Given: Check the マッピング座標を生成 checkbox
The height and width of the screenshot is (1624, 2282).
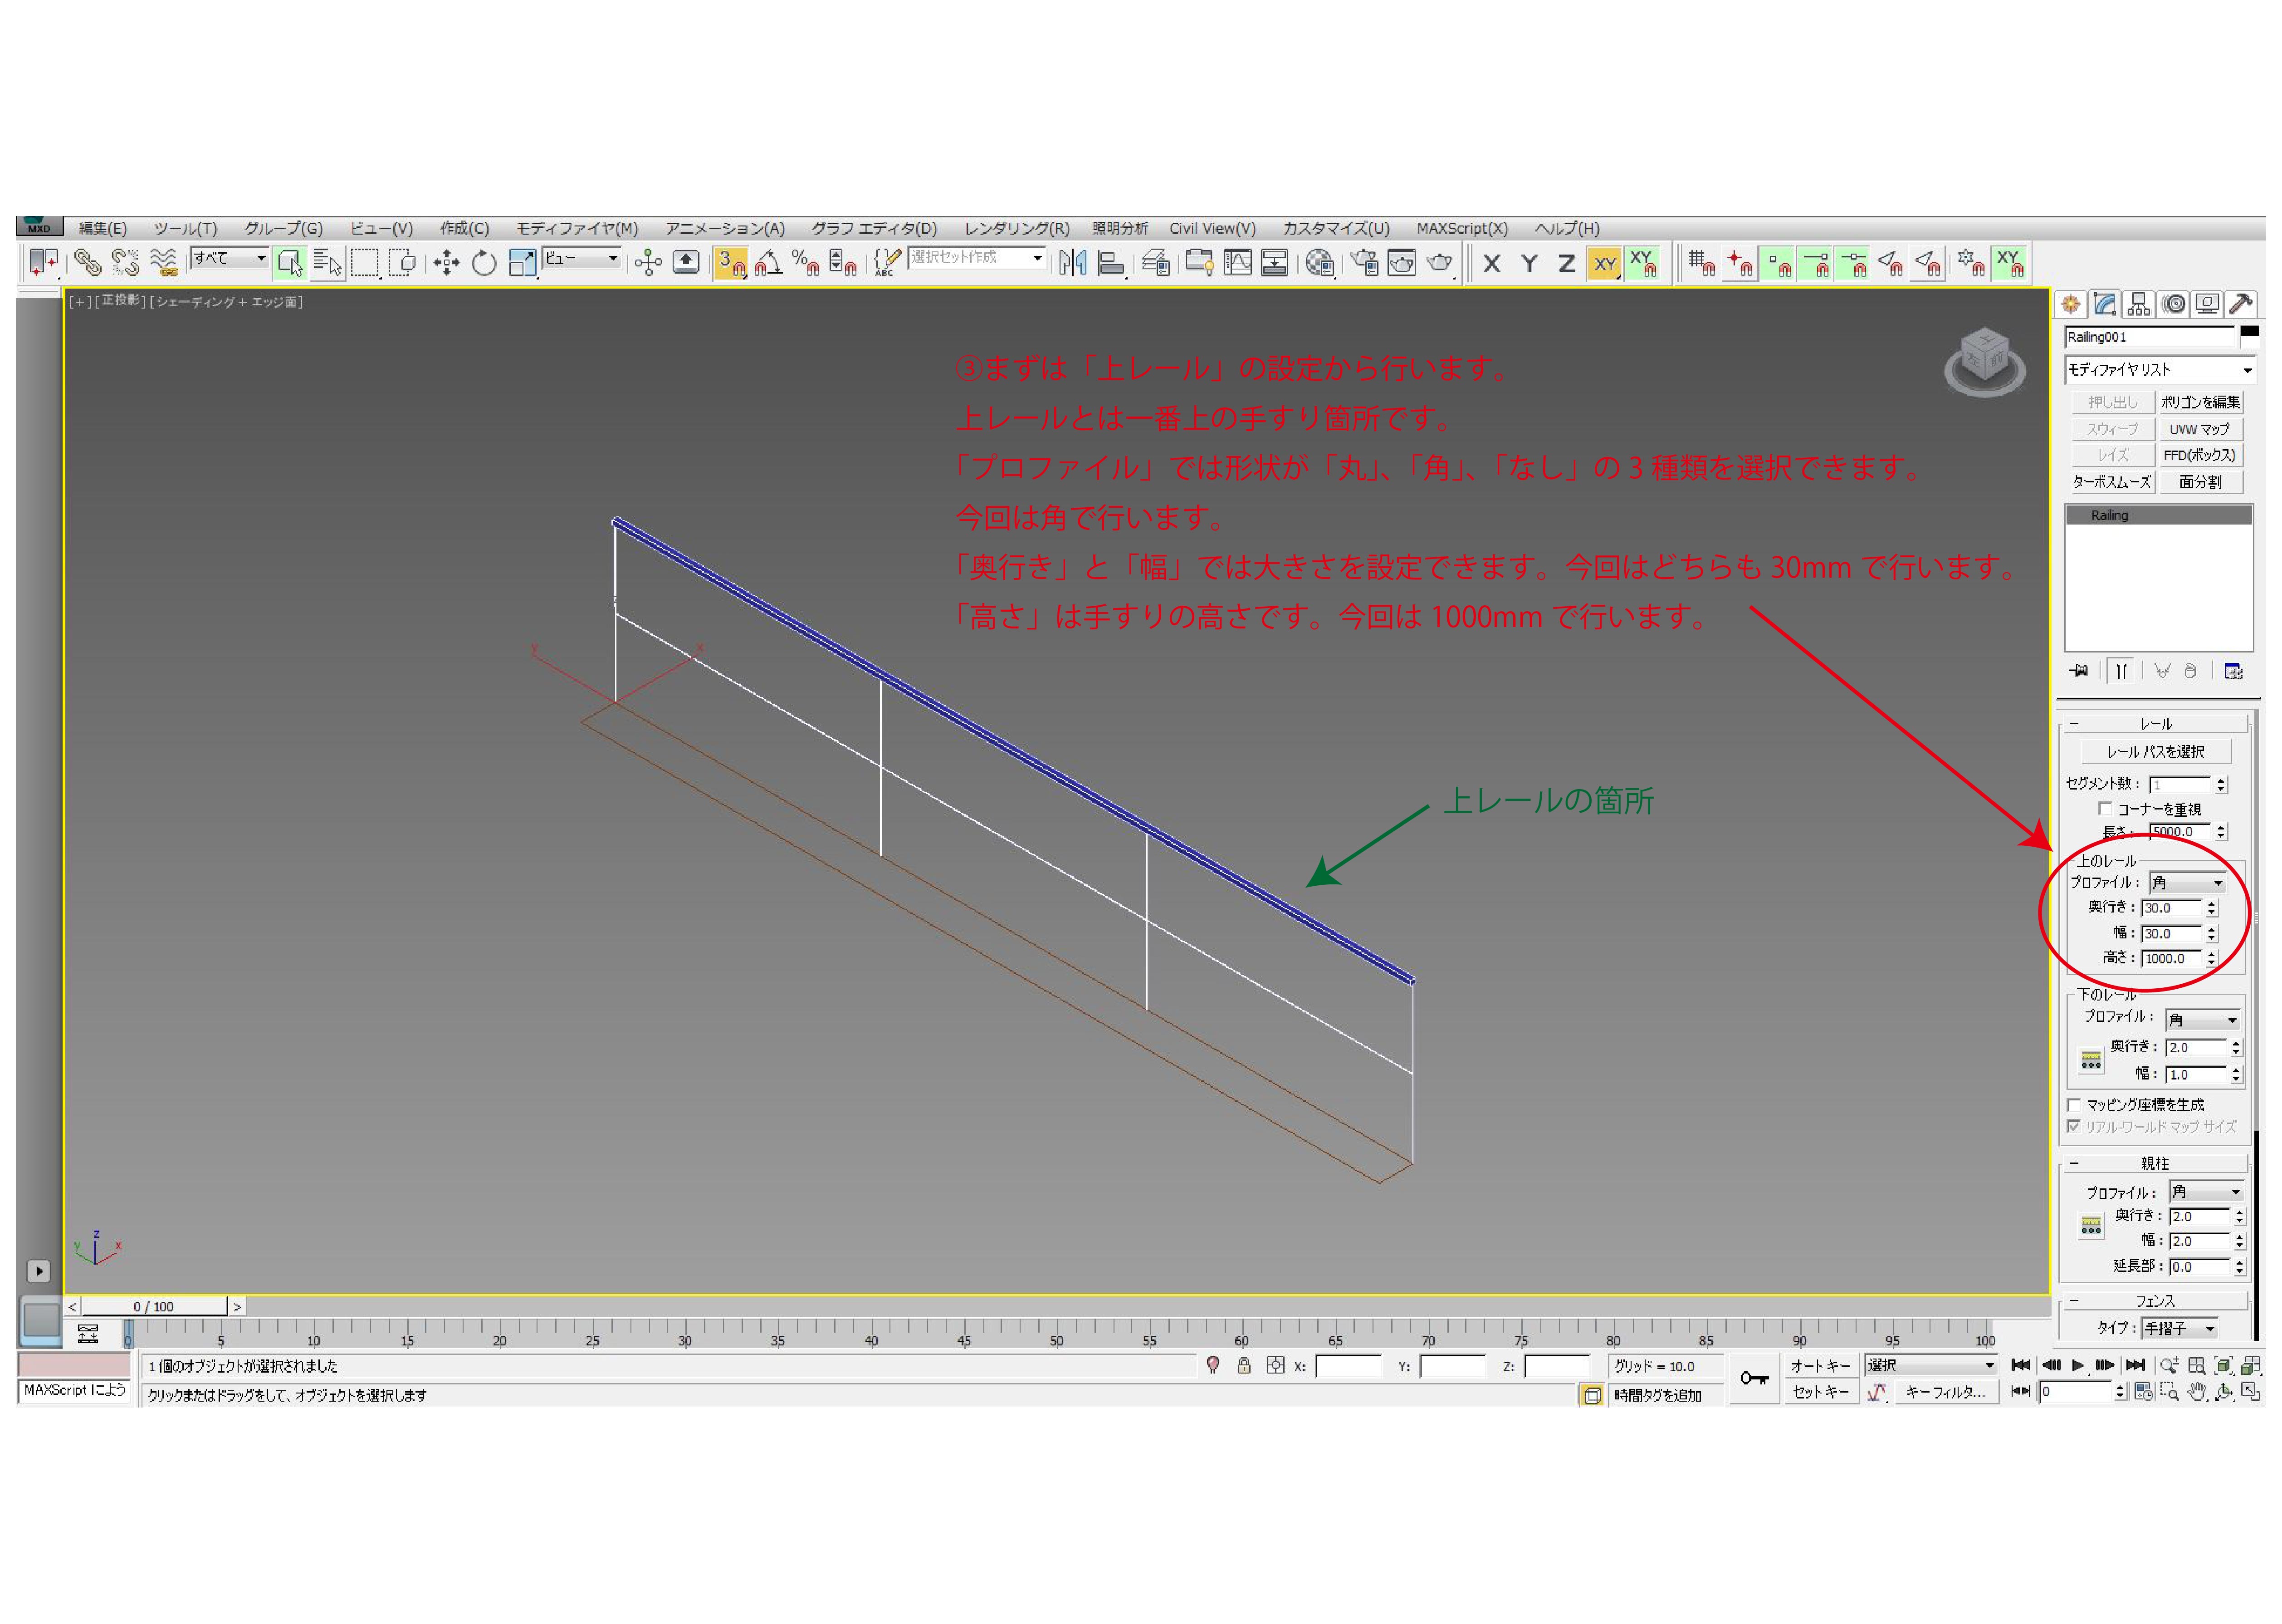Looking at the screenshot, I should pos(2074,1104).
